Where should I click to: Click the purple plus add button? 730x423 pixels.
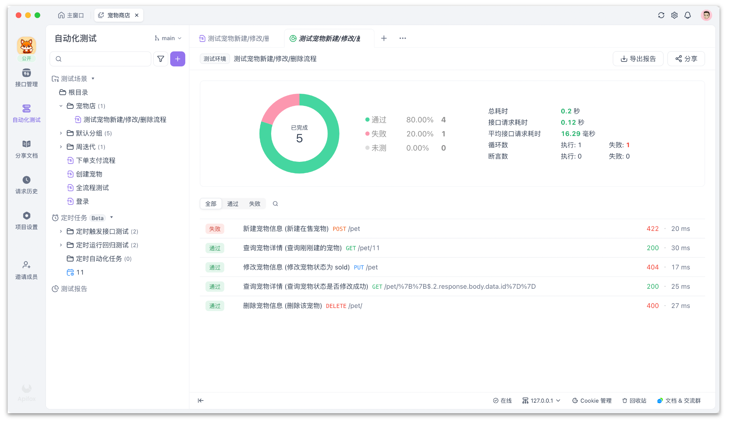(178, 59)
